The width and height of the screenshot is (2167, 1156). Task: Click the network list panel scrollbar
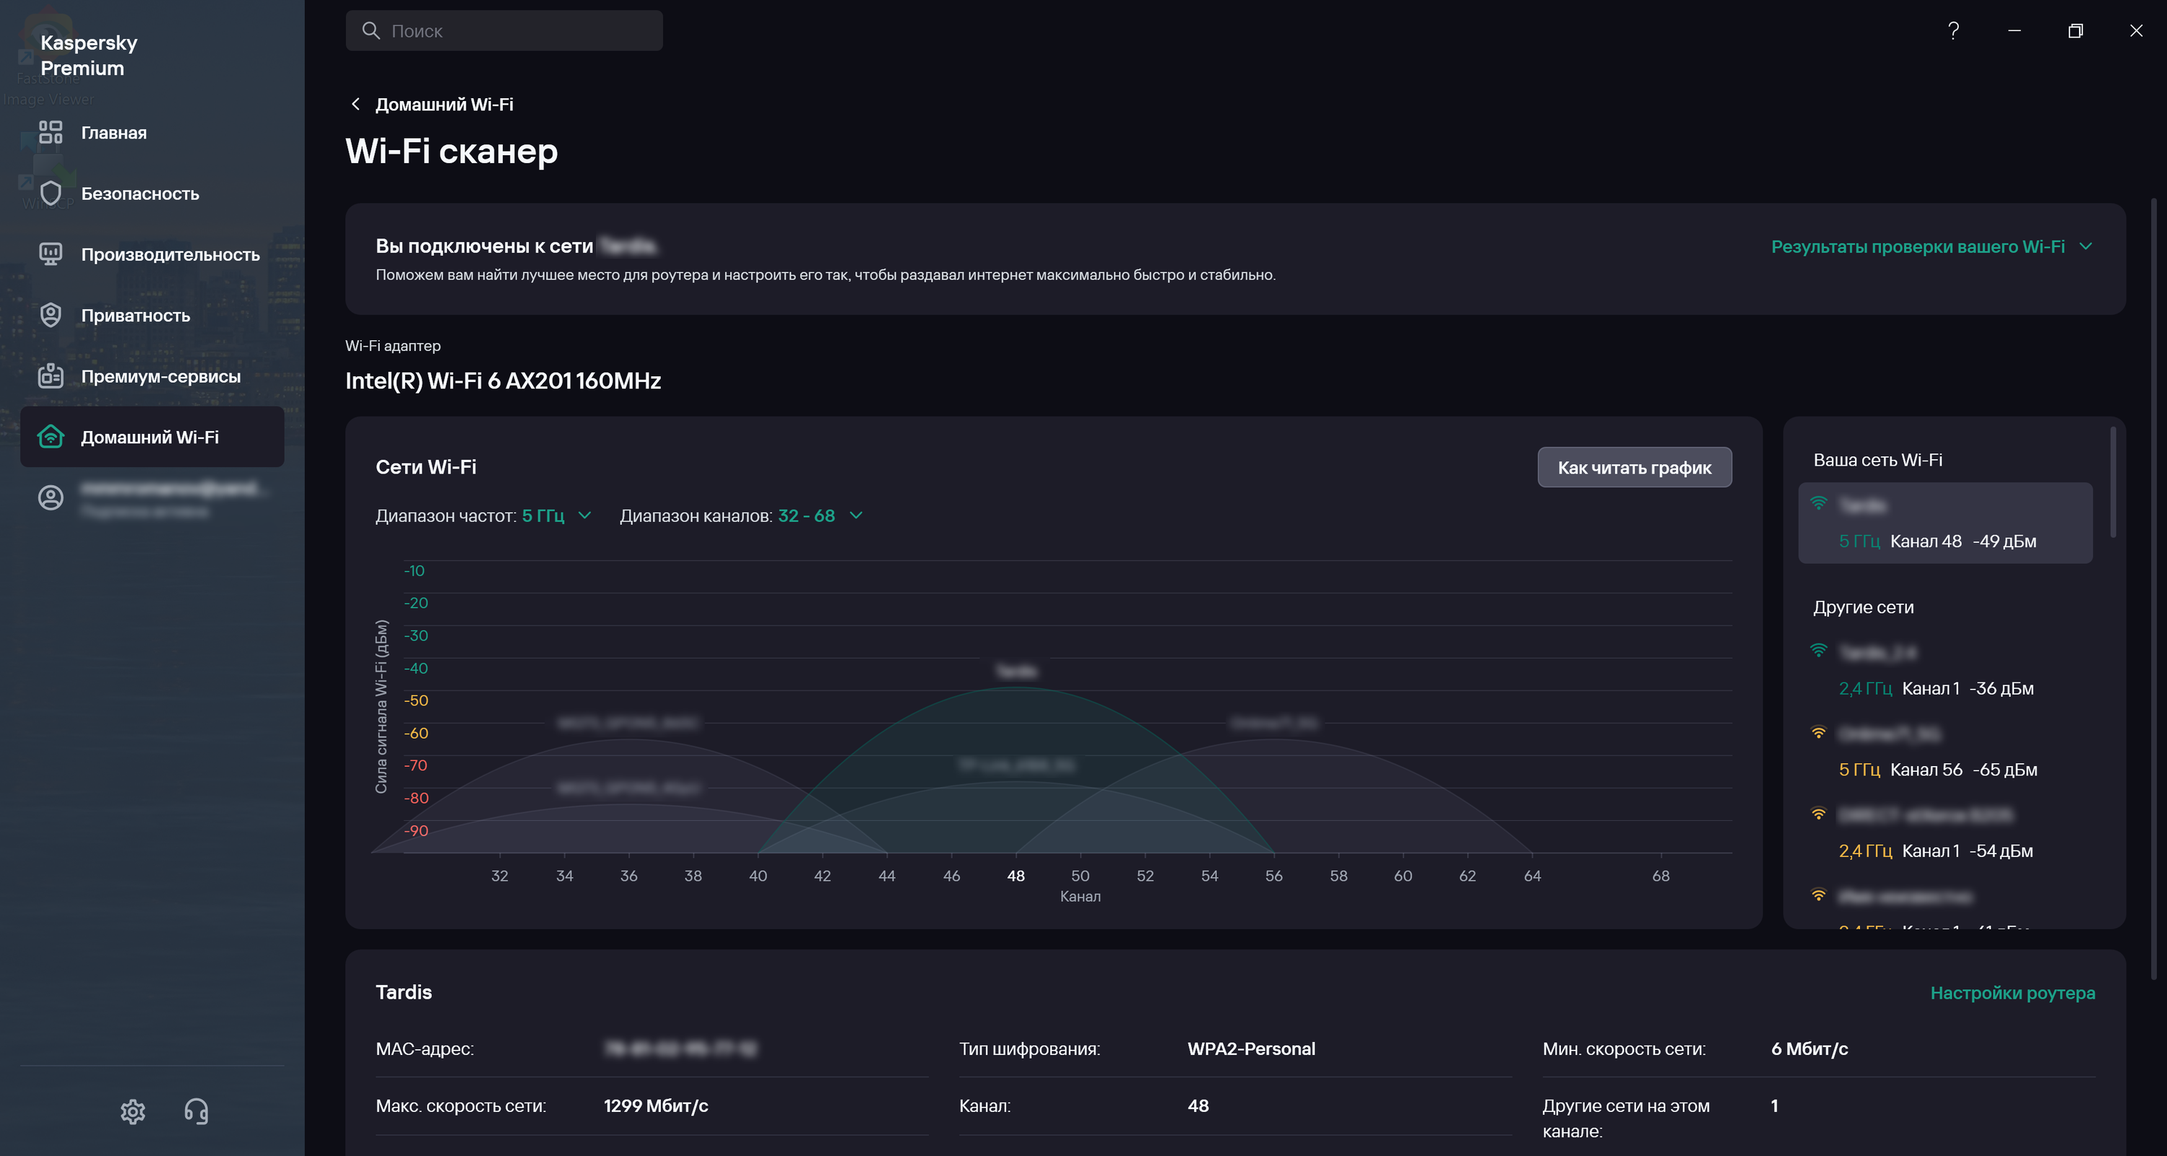click(x=2112, y=484)
